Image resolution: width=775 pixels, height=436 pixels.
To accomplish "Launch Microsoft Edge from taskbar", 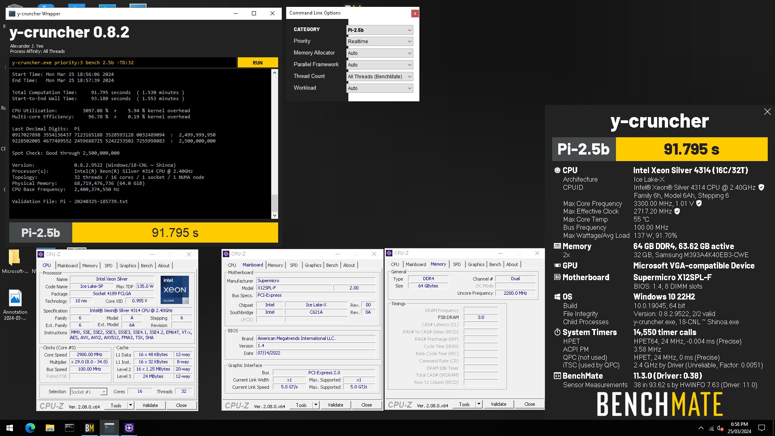I will [30, 428].
